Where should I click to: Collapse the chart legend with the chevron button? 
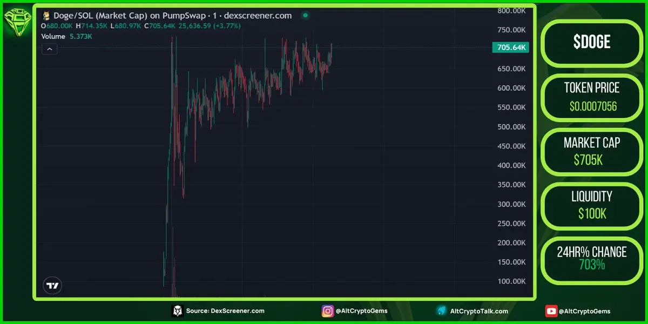point(49,49)
